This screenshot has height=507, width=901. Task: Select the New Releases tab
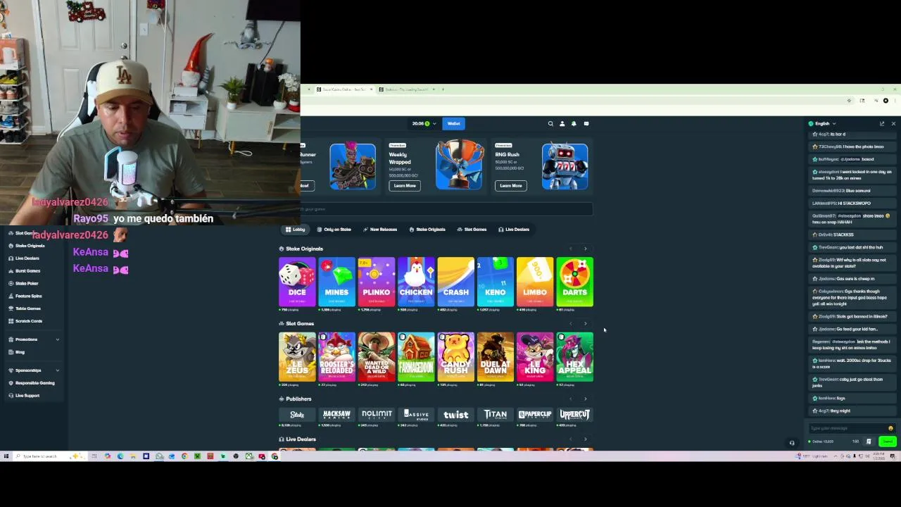click(x=380, y=230)
